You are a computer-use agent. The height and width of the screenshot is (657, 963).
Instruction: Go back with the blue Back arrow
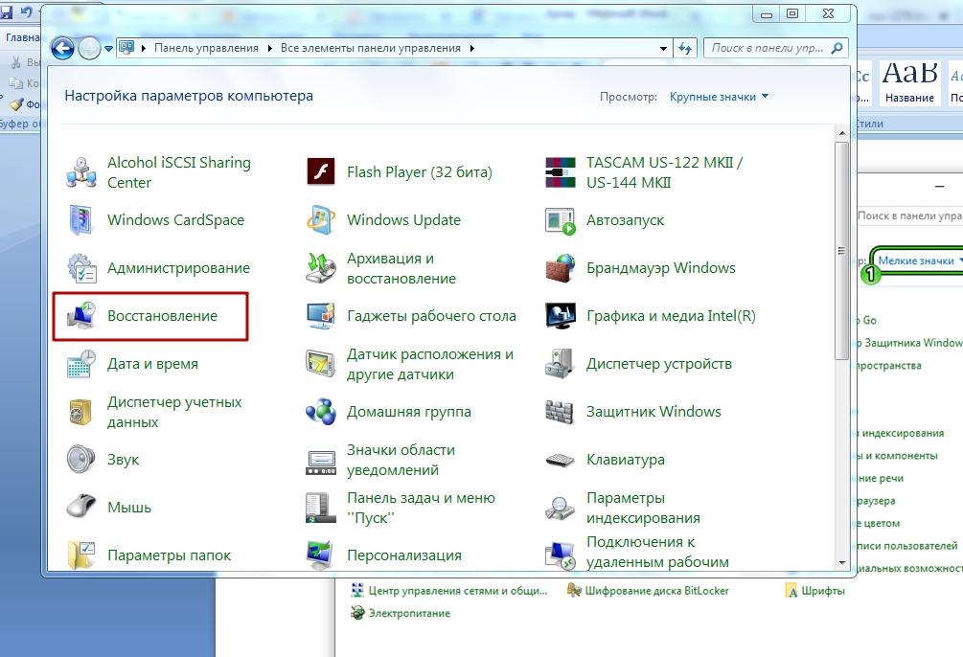click(62, 48)
